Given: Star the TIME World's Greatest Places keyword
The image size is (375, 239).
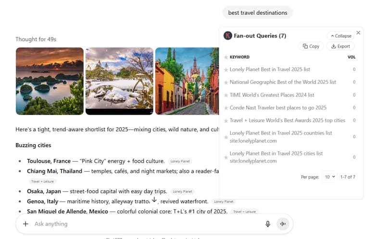Looking at the screenshot, I should 226,96.
